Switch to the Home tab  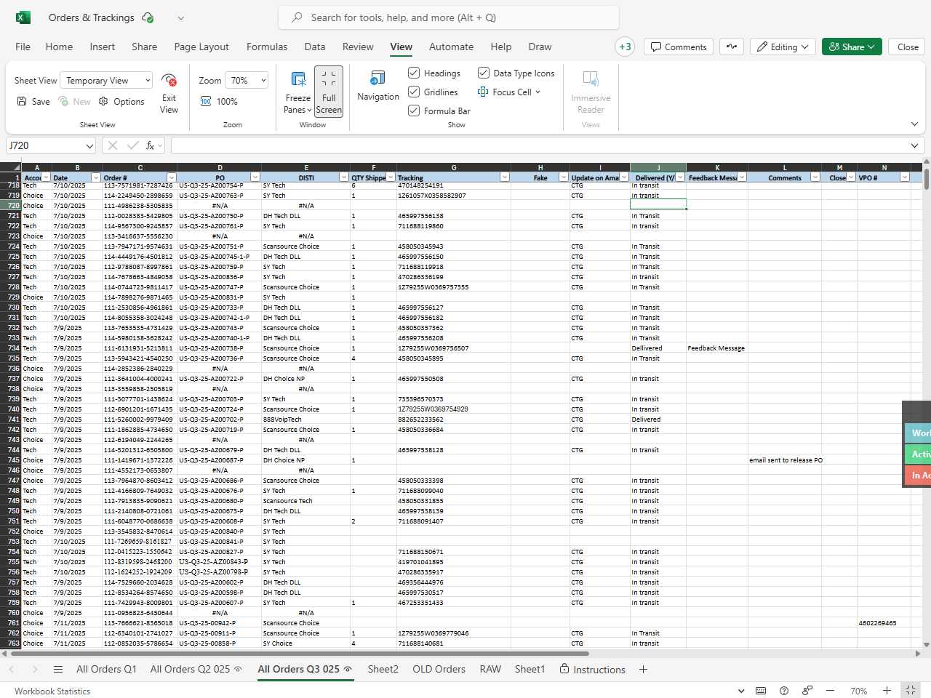[x=59, y=47]
